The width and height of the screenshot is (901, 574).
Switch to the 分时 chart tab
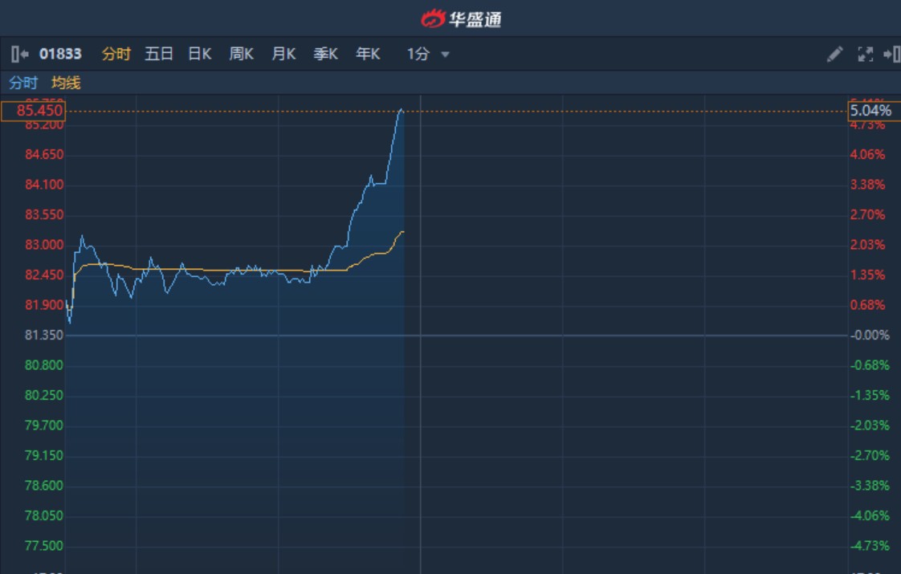(x=116, y=54)
